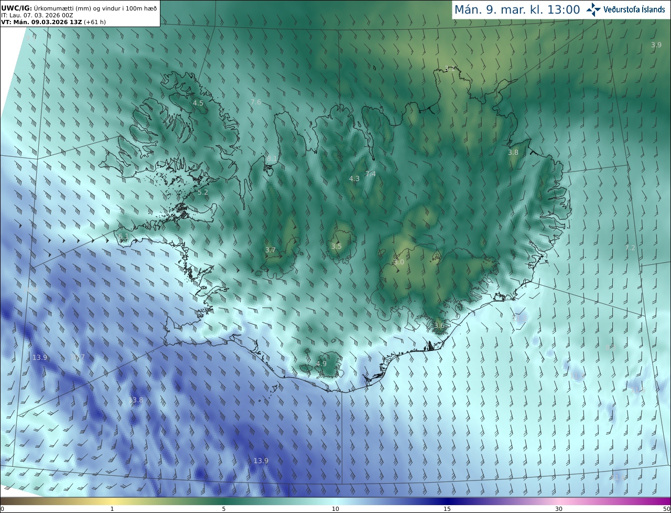671x513 pixels.
Task: Click the 13.8 value label on the map
Action: pos(136,400)
